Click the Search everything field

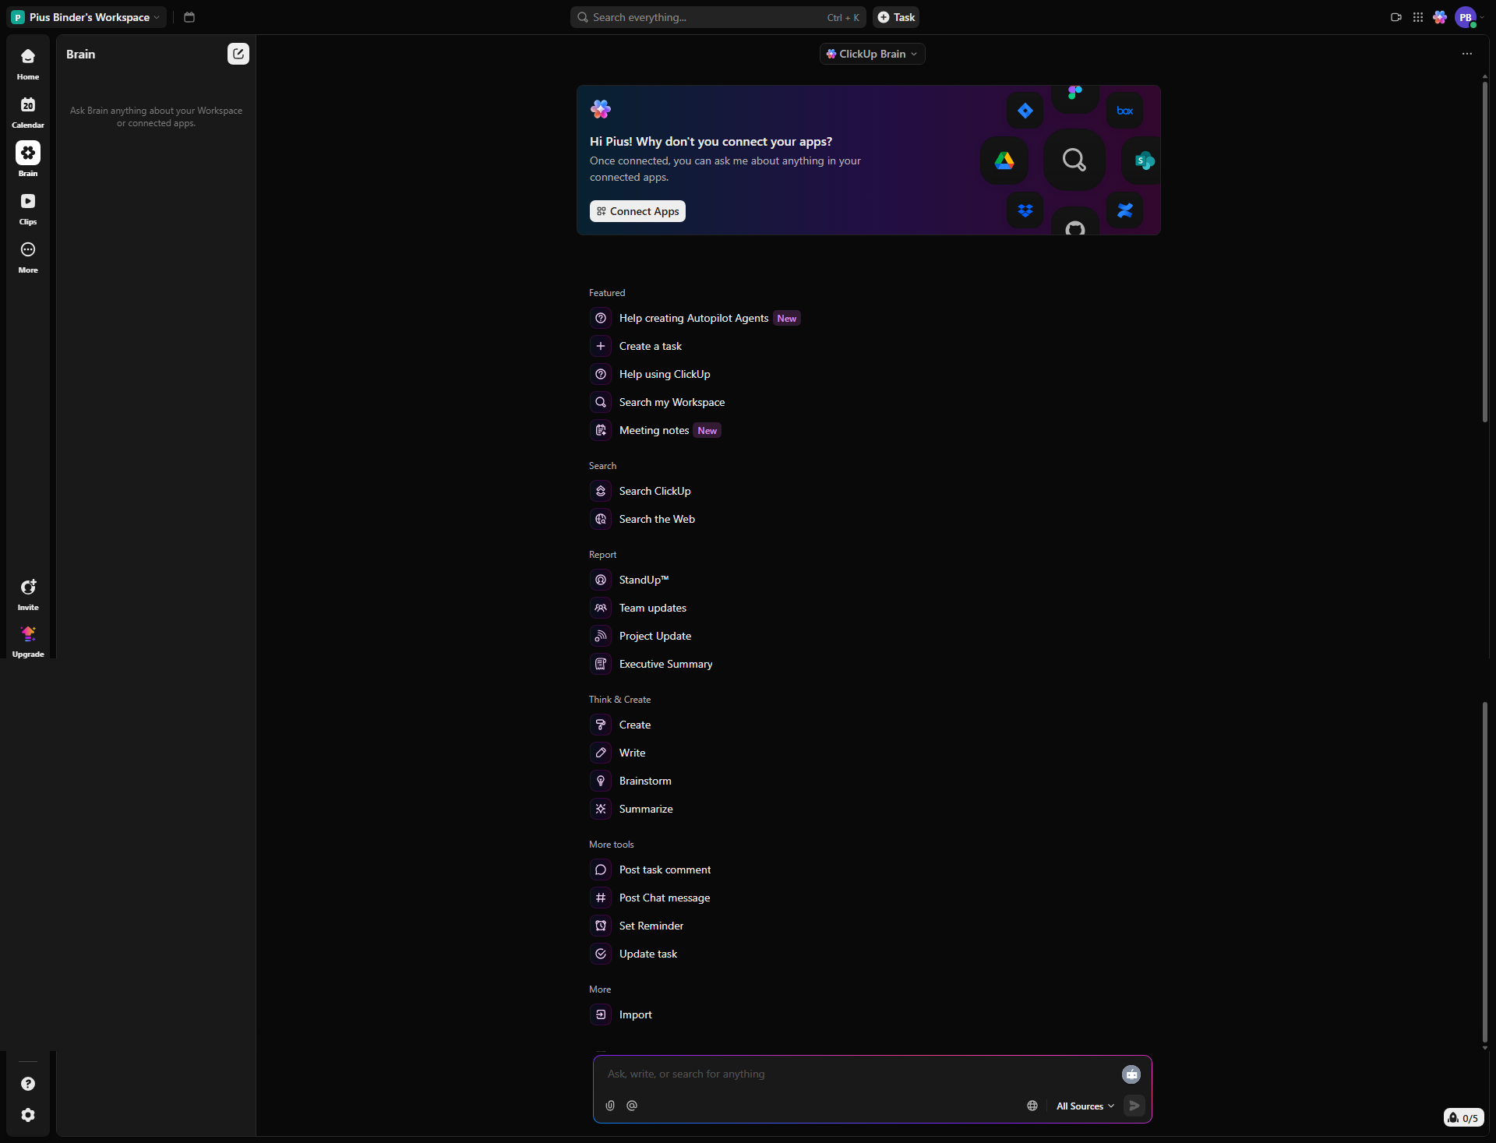click(718, 17)
